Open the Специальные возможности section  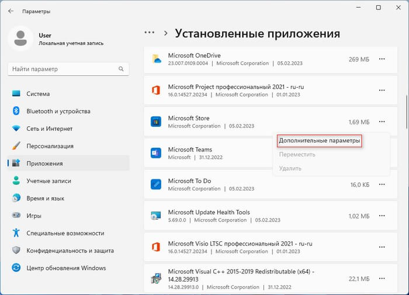(68, 233)
